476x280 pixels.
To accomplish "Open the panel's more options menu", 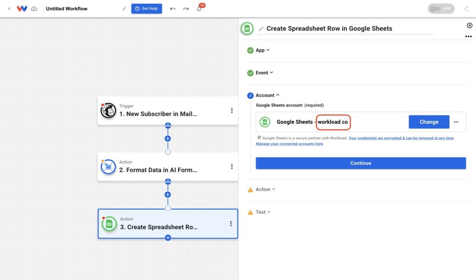I will (469, 36).
